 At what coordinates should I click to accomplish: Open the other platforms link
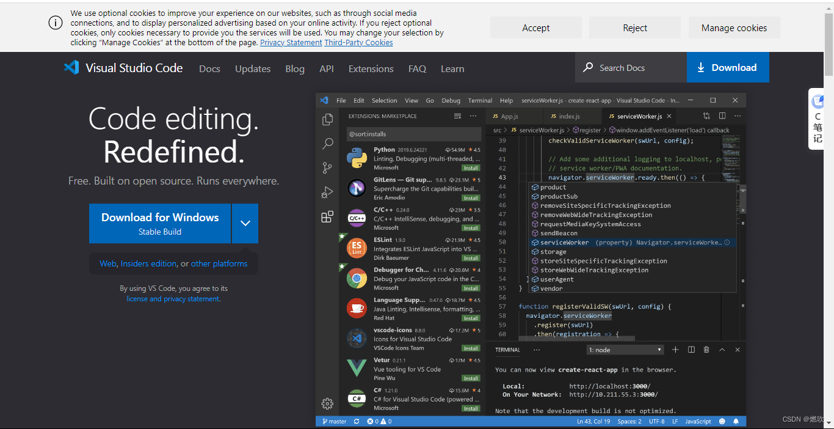(219, 263)
